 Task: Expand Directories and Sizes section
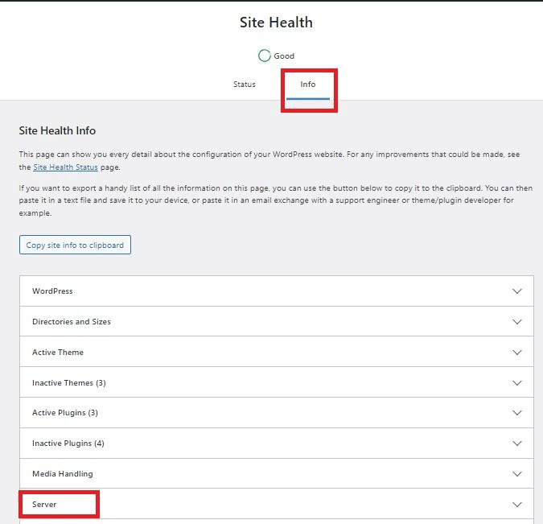(72, 322)
